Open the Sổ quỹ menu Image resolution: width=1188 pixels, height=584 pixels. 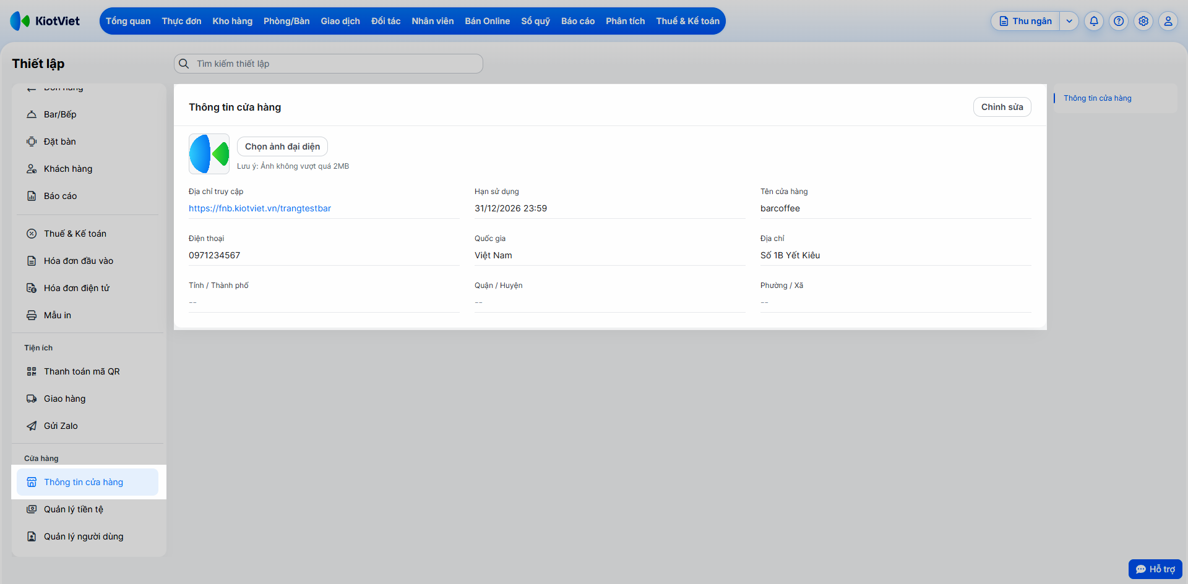coord(536,21)
